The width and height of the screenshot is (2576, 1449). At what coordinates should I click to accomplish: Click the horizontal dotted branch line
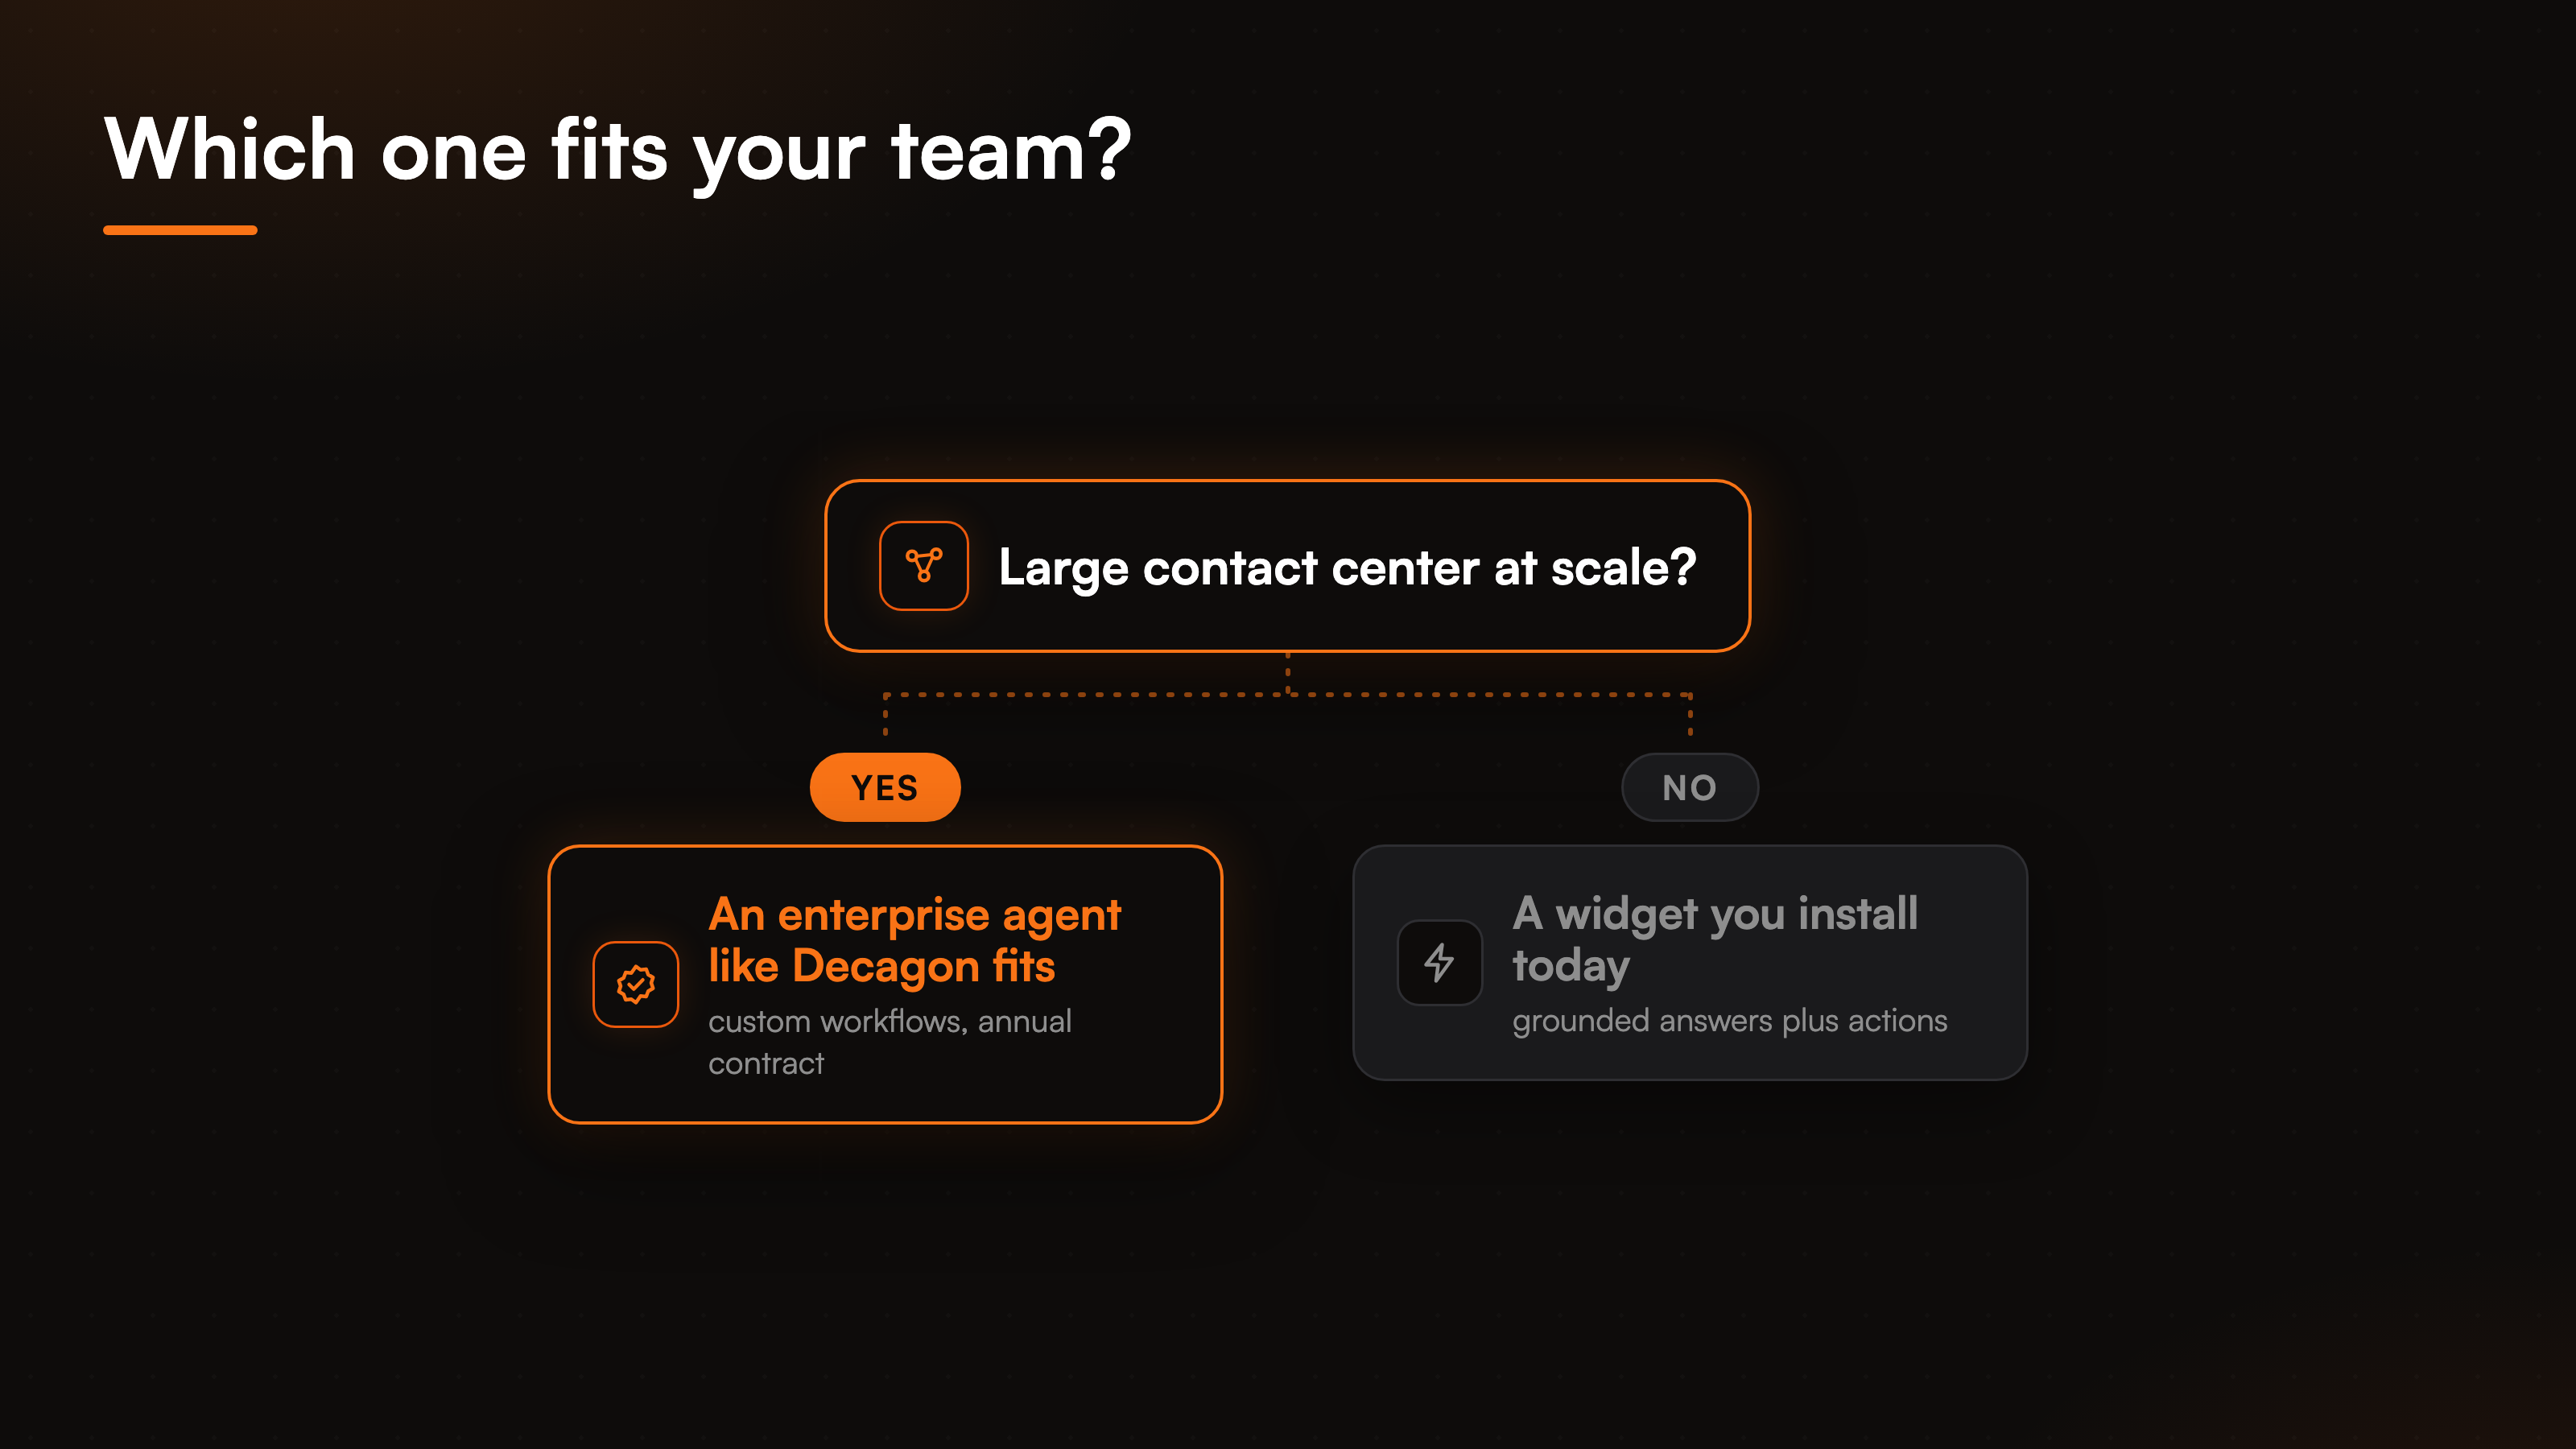[1287, 694]
